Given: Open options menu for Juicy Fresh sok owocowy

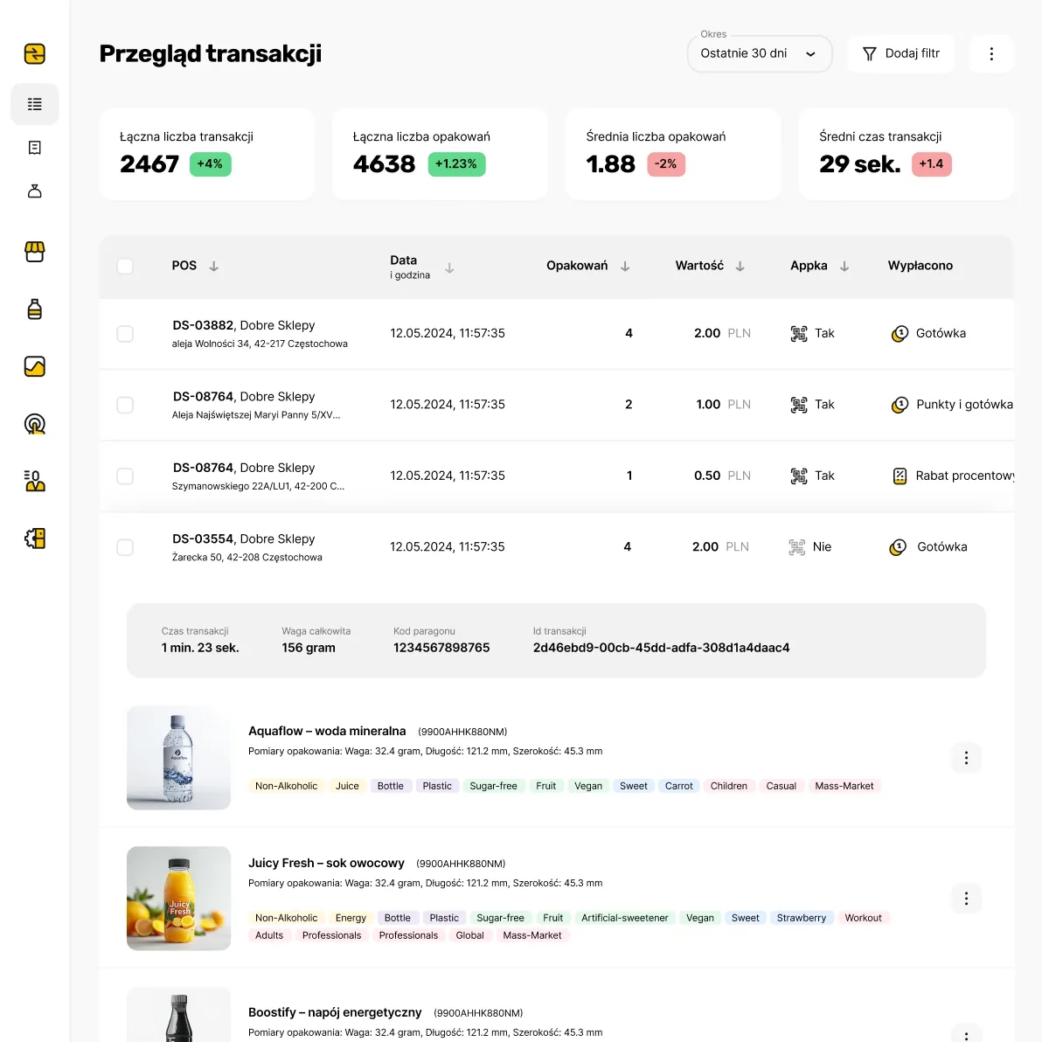Looking at the screenshot, I should point(966,899).
